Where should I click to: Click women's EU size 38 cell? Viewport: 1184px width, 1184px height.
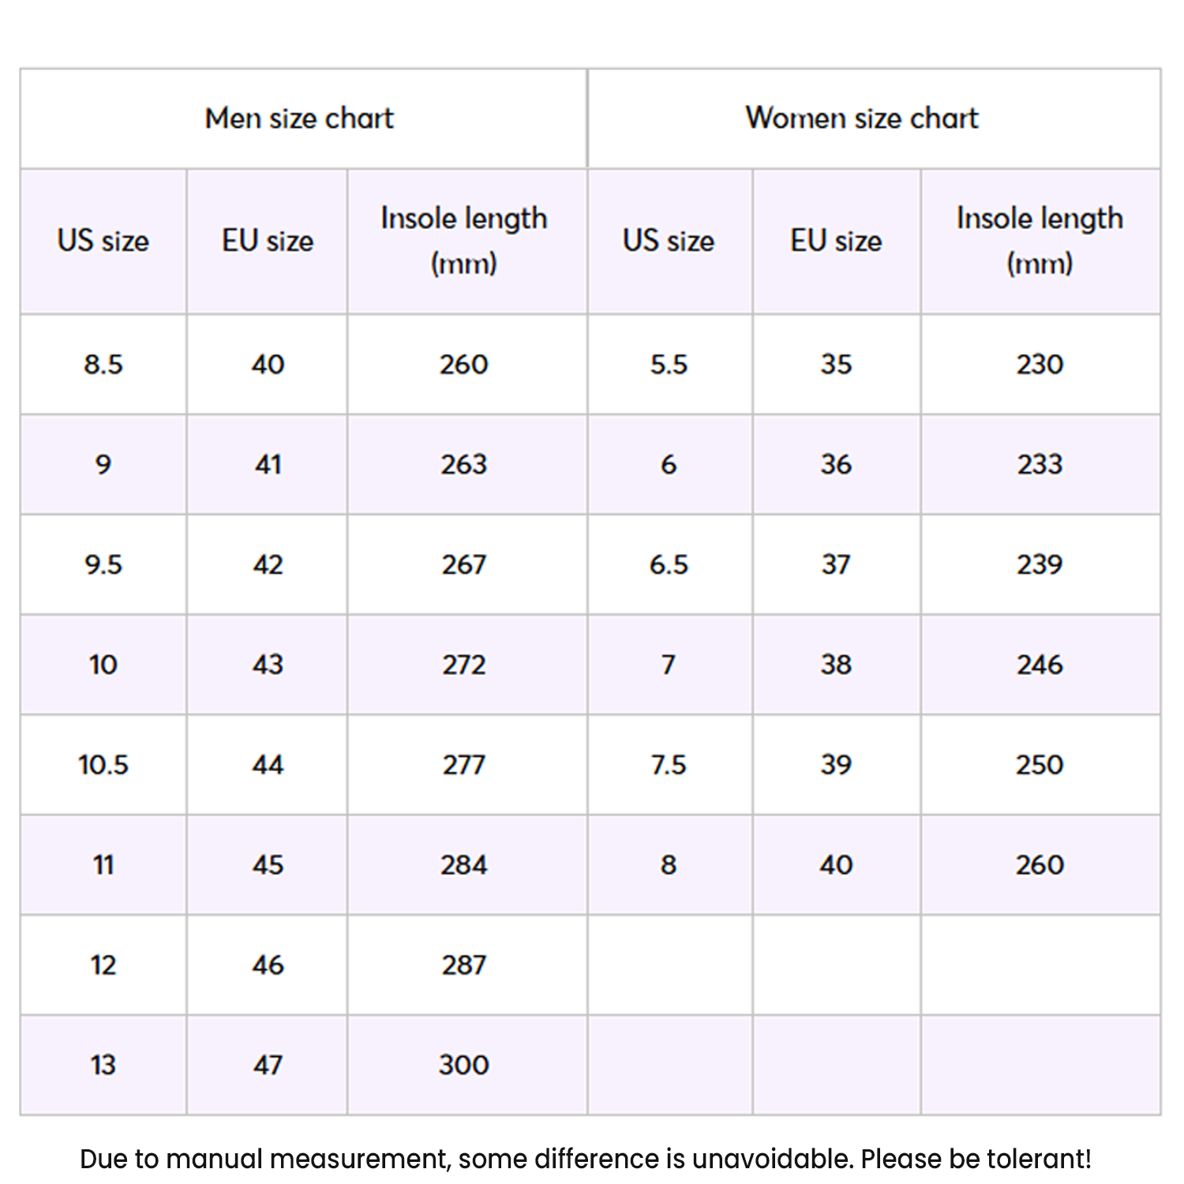point(836,665)
